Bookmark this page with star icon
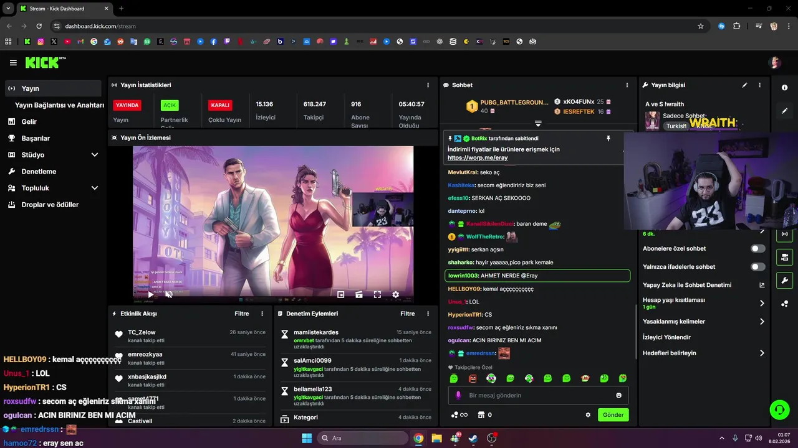The height and width of the screenshot is (448, 798). click(x=701, y=26)
